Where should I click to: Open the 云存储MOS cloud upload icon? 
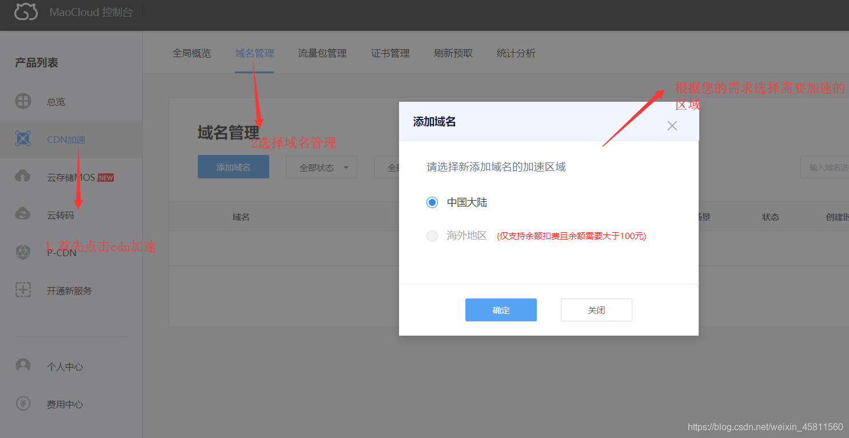[23, 177]
